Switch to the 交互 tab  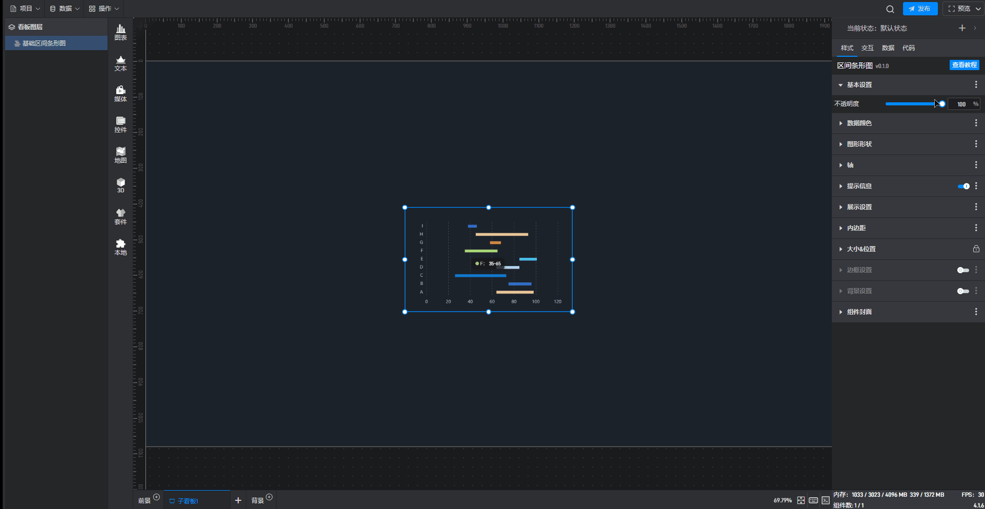(x=867, y=48)
